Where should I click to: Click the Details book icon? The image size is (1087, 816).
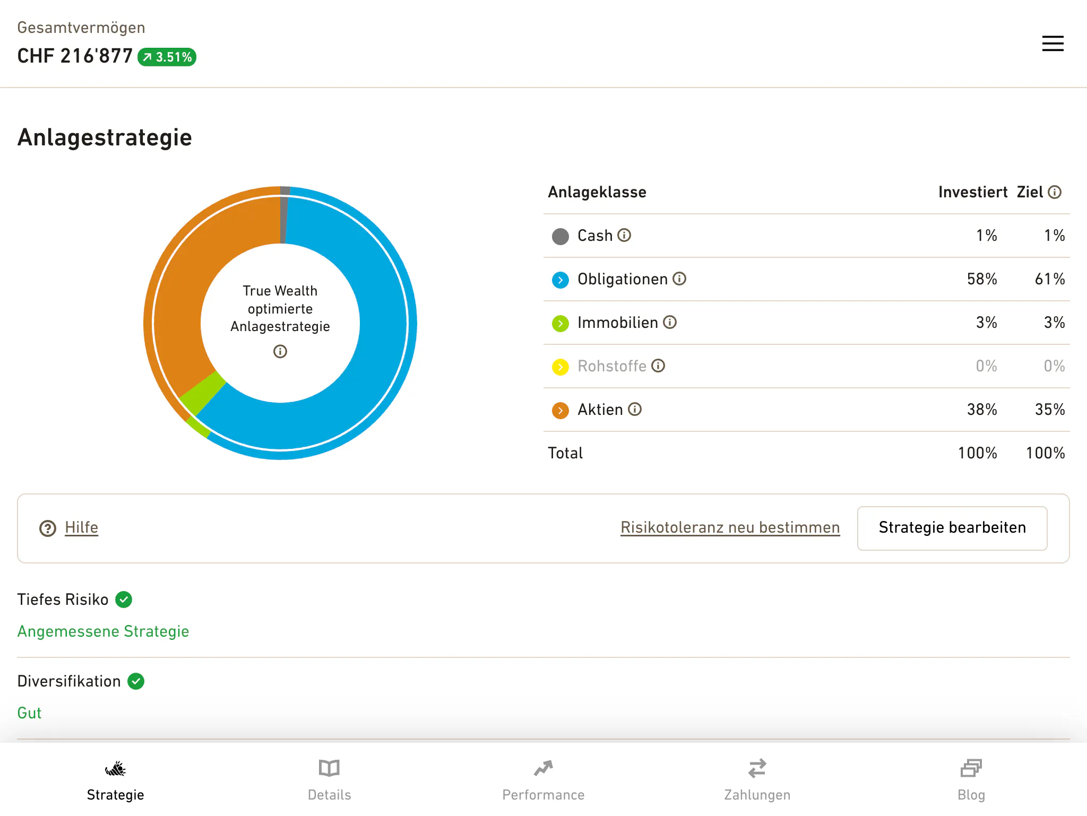click(329, 768)
